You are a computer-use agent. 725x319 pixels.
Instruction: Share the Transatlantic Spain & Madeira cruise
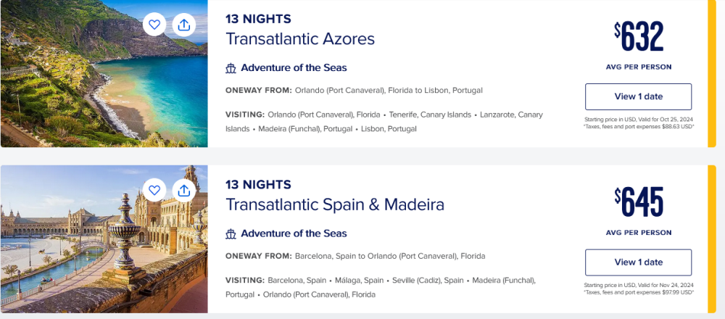[184, 190]
